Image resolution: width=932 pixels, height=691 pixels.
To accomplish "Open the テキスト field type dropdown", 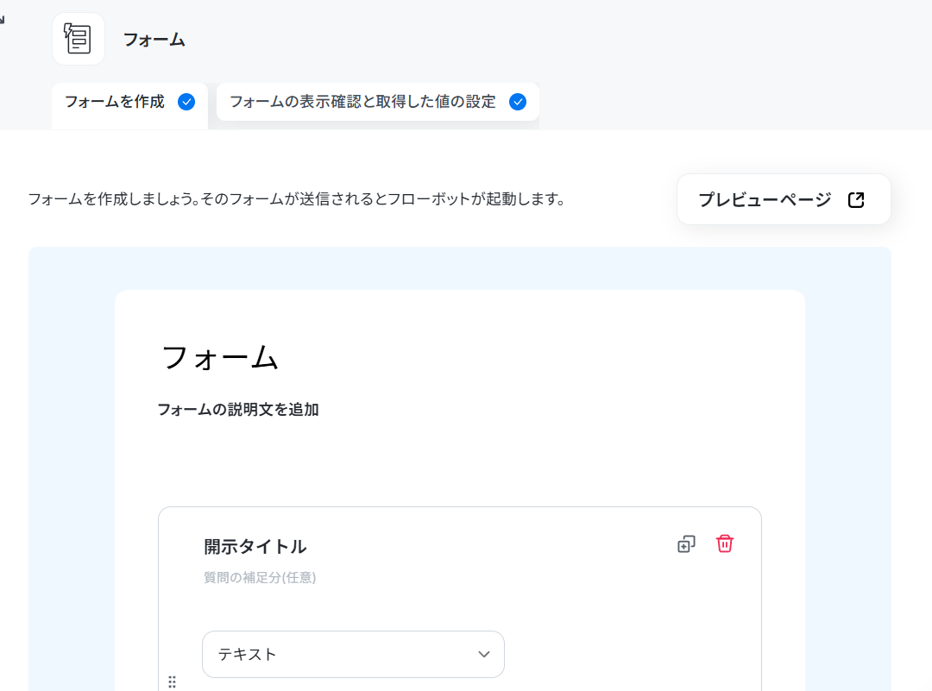I will tap(353, 654).
